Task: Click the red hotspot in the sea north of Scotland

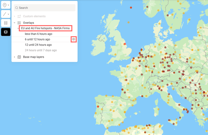Action: pos(131,7)
